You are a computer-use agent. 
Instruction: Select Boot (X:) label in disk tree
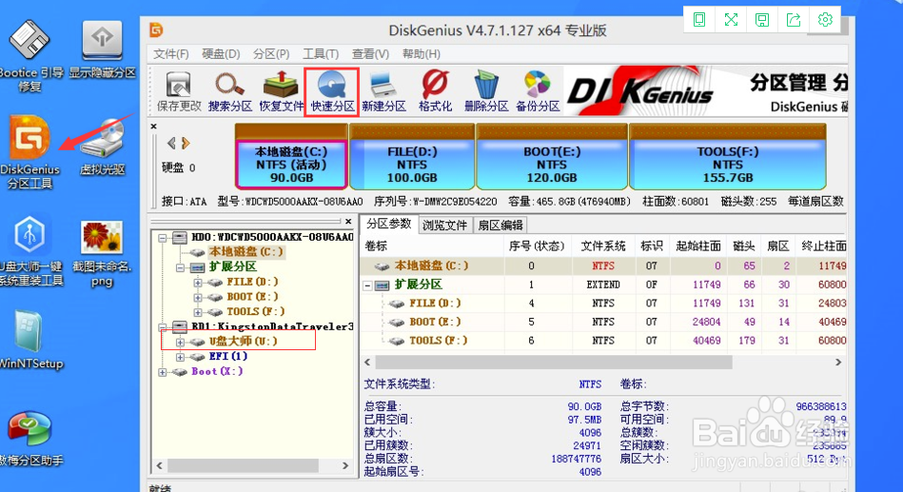point(217,371)
